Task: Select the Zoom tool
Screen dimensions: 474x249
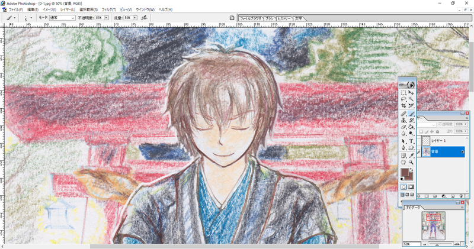Action: pos(411,162)
